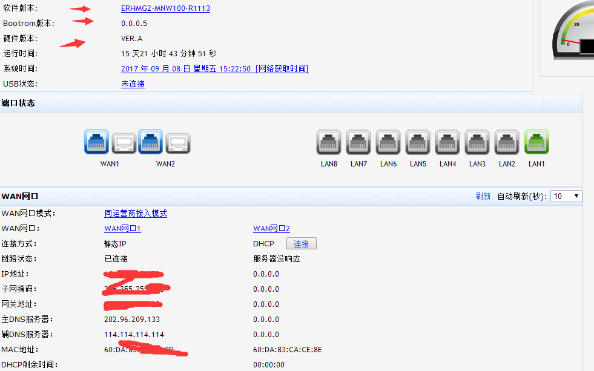Click the WAN网口 section header title

(20, 197)
